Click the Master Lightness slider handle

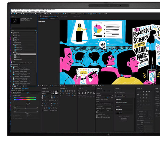pyautogui.click(x=26, y=112)
